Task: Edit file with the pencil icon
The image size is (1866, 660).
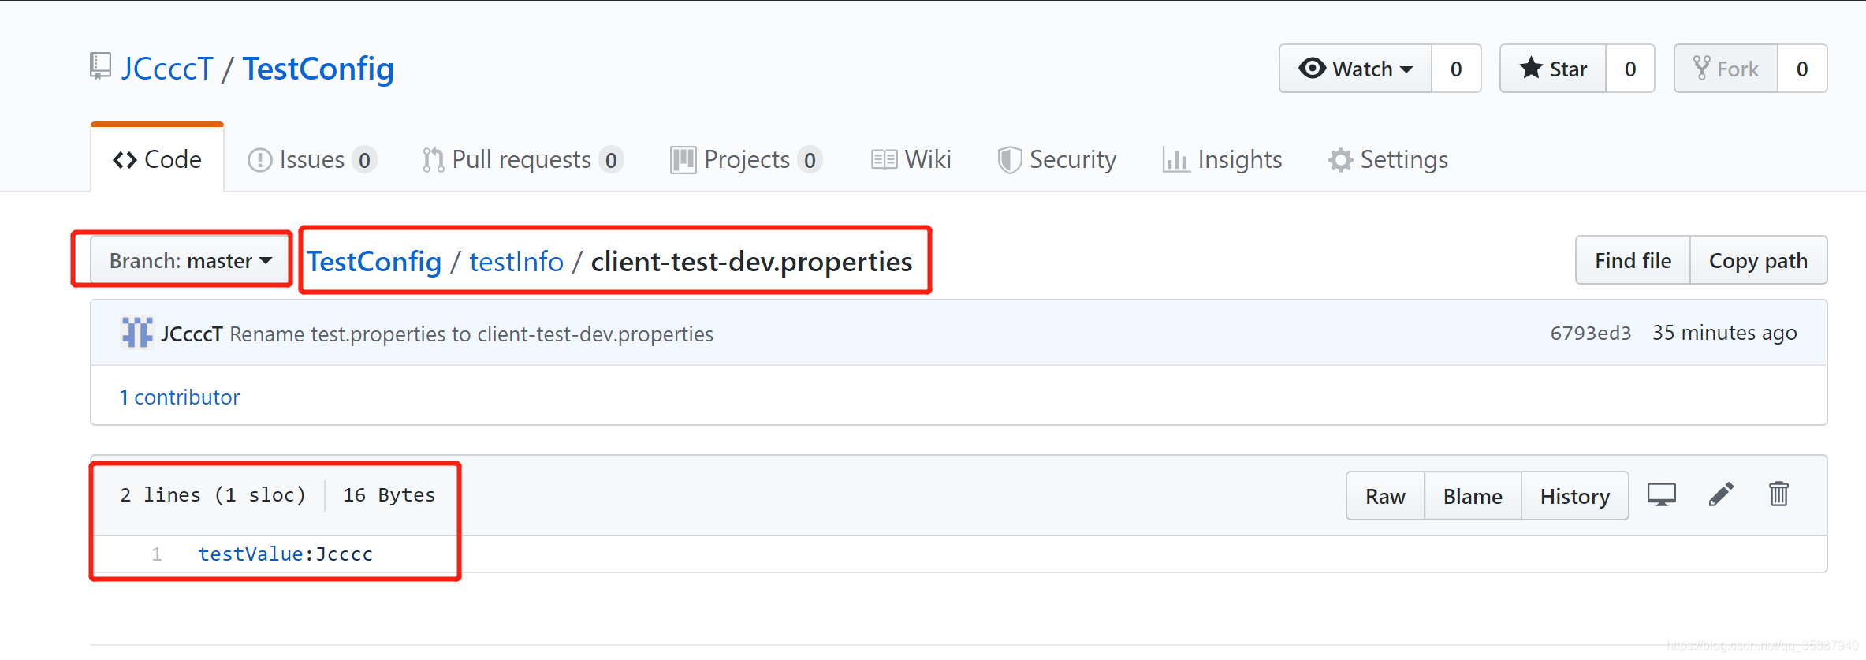Action: pos(1721,494)
